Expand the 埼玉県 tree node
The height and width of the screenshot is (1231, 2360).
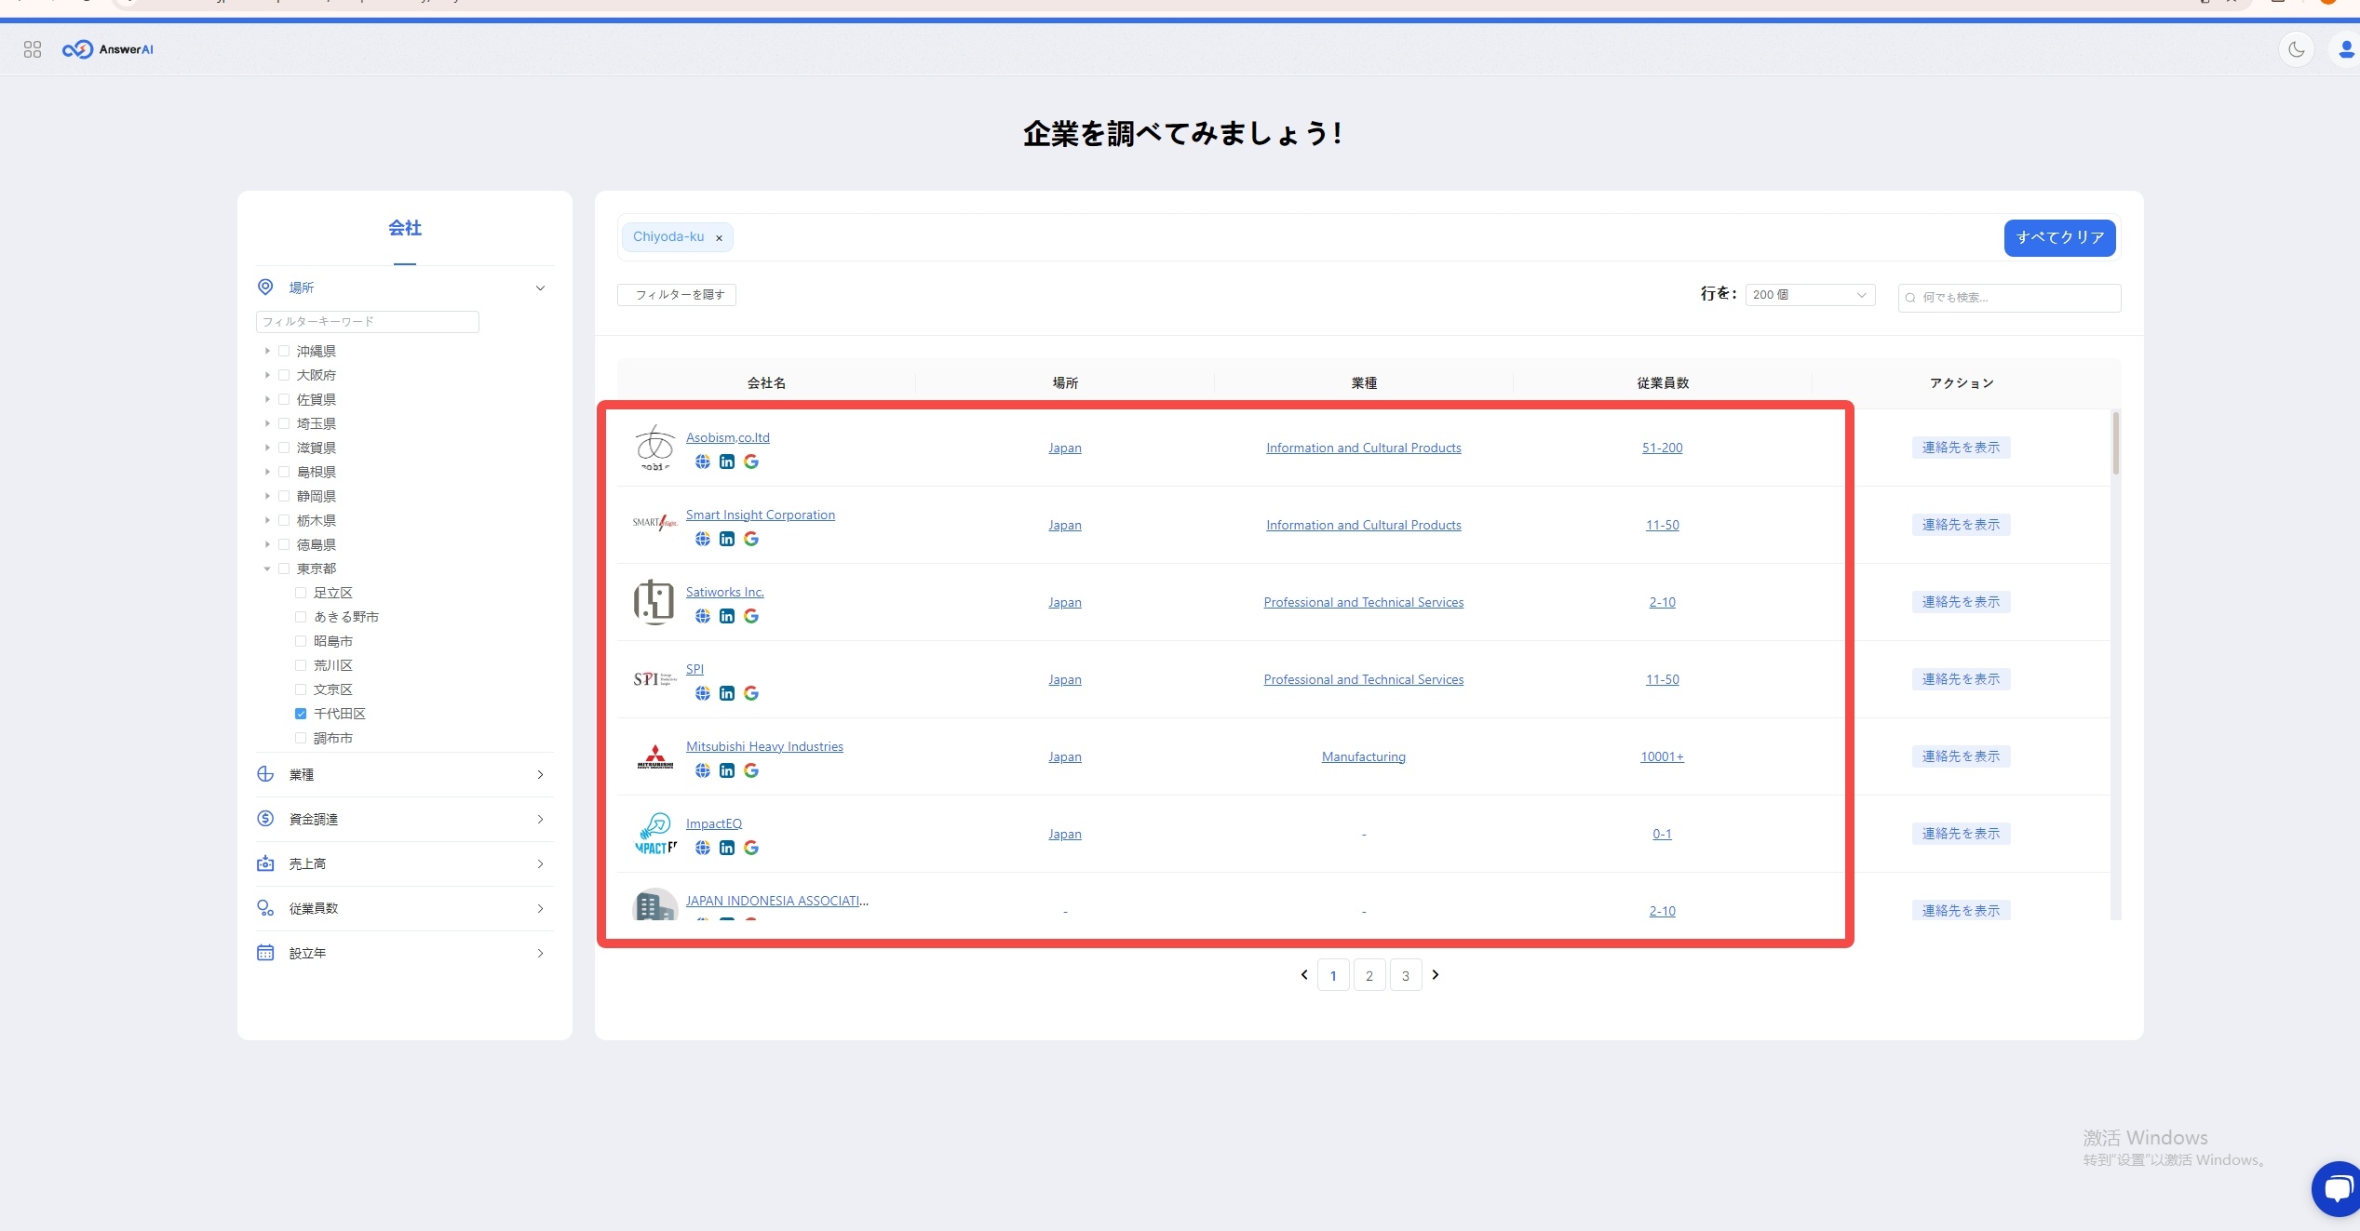coord(267,423)
